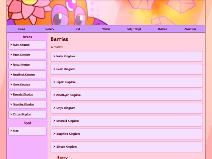Expand Topaz Kingdom in Berries list
212x159 pixels.
point(127,82)
